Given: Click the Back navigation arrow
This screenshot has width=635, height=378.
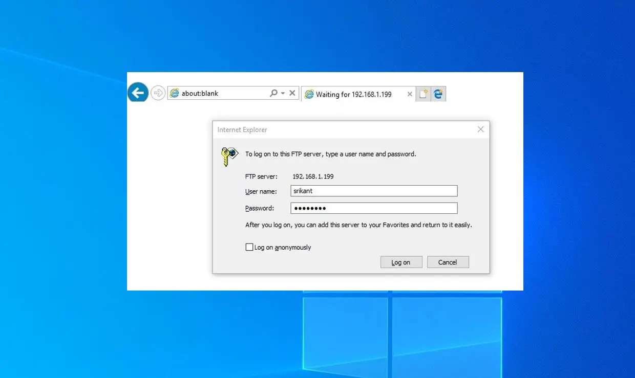Looking at the screenshot, I should click(137, 92).
